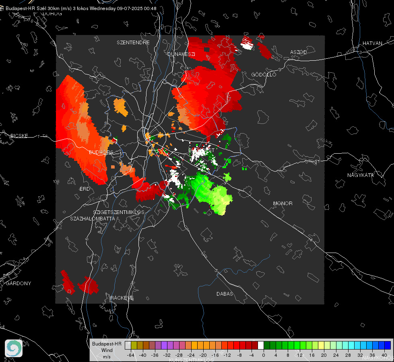
Task: Click the dark blue 40 m/s legend swatch
Action: pos(388,346)
